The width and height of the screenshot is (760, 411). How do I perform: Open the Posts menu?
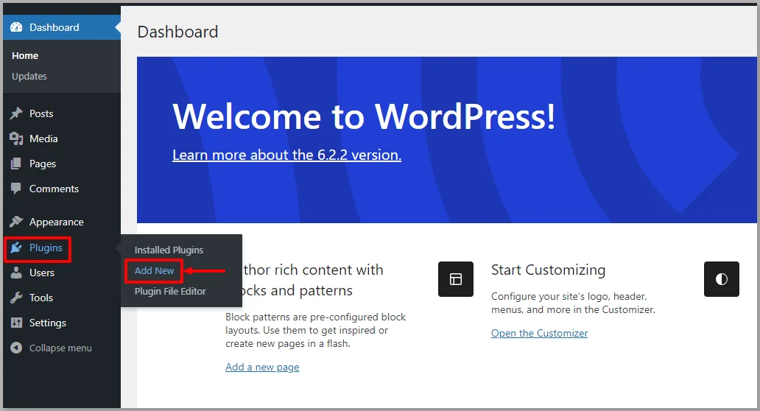pos(62,113)
